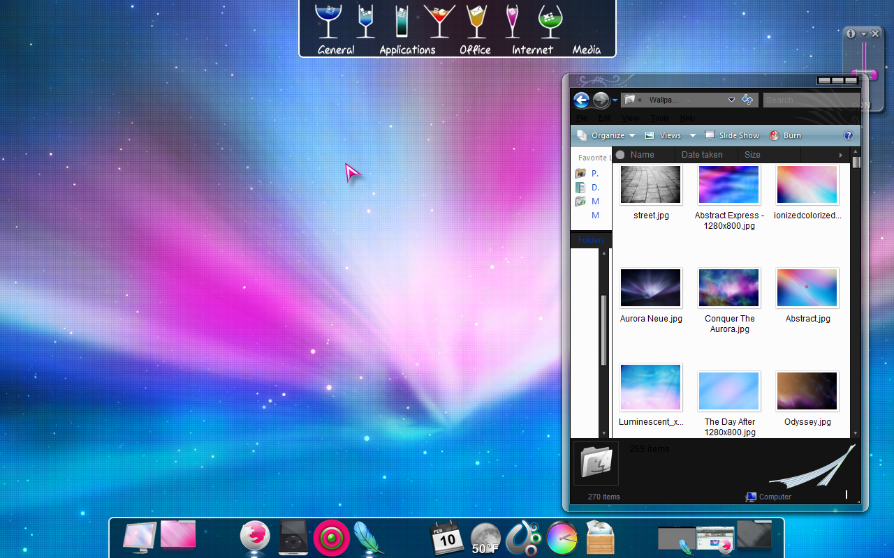The height and width of the screenshot is (558, 894).
Task: Open the Help menu
Action: [687, 118]
